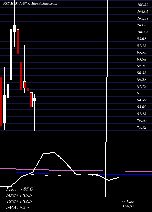Click the 97.12 price axis label
152x212 pixels.
[142, 46]
